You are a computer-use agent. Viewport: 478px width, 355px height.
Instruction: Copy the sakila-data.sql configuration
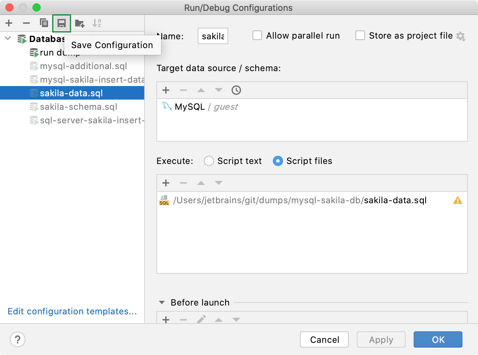click(x=44, y=23)
